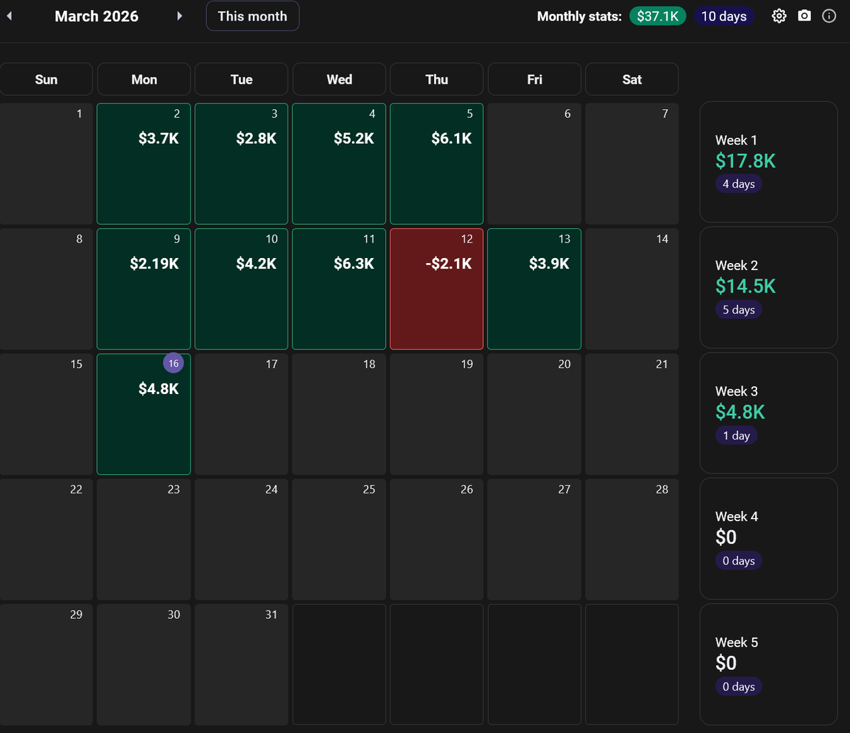Open March 5 cell with $6.1K
The height and width of the screenshot is (733, 850).
pos(437,164)
